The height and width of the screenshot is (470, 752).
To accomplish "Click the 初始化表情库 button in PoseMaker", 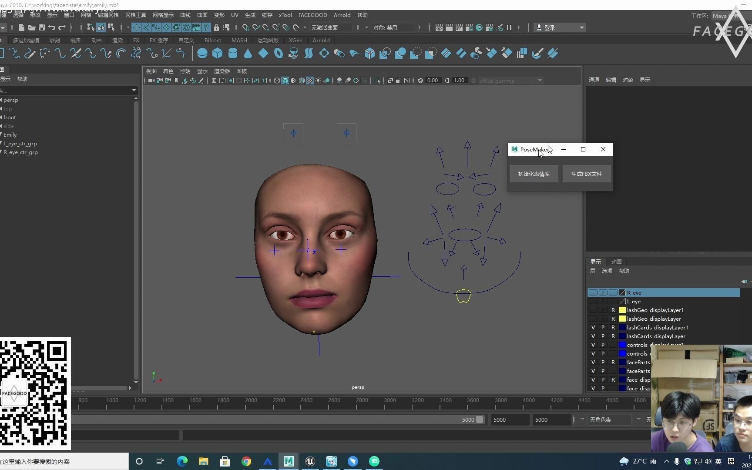I will pyautogui.click(x=534, y=174).
